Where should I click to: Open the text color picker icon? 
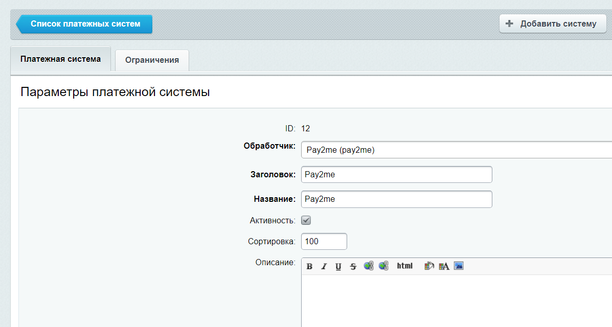coord(444,266)
